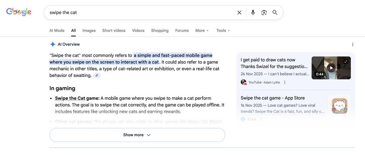Viewport: 365px width, 155px height.
Task: Click the Swipe the Cat app icon thumbnail
Action: [339, 106]
